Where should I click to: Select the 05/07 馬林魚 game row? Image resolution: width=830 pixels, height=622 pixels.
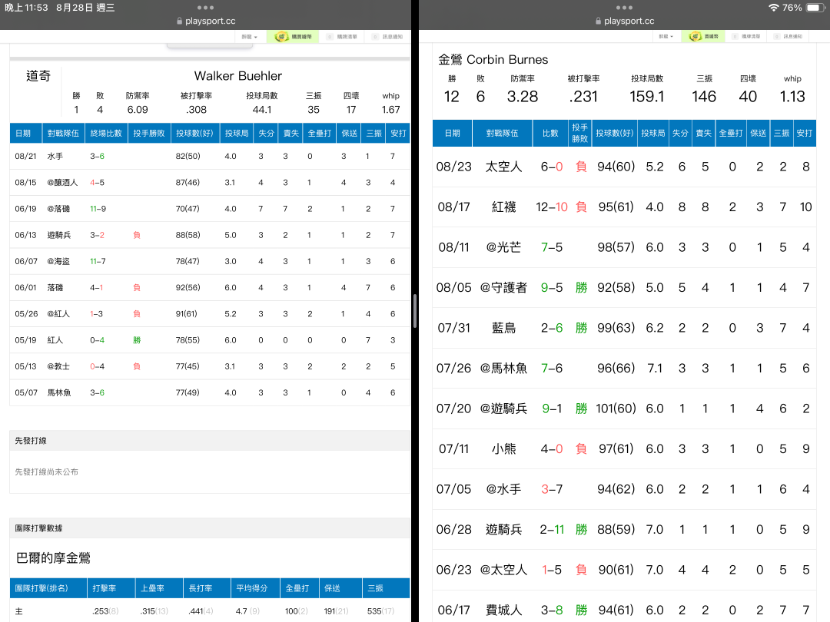[x=210, y=392]
